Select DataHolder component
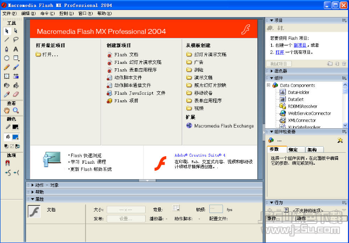This screenshot has height=243, width=349. coord(294,92)
